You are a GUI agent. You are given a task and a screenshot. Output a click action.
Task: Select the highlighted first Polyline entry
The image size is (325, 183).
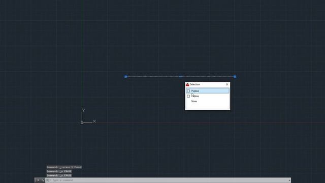[208, 91]
